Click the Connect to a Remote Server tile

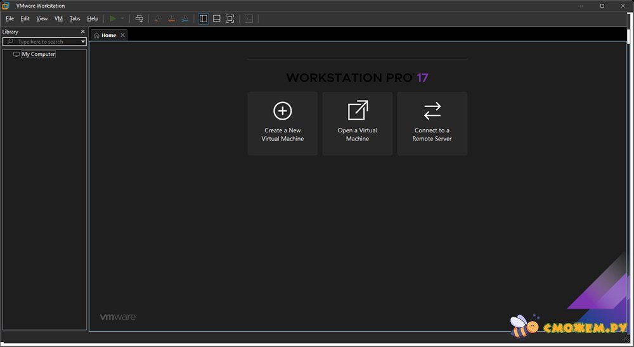coord(432,123)
